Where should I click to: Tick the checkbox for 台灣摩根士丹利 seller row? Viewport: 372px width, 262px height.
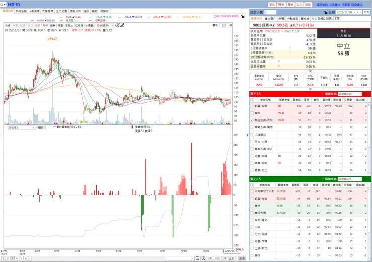(x=252, y=191)
